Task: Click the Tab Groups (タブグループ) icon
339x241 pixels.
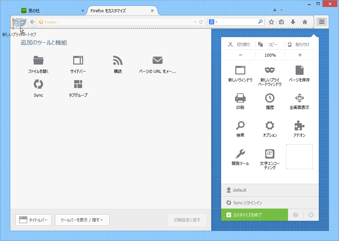Action: (78, 84)
